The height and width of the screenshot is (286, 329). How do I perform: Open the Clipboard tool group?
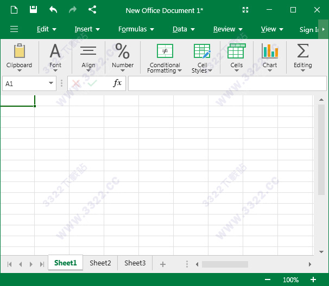click(20, 57)
